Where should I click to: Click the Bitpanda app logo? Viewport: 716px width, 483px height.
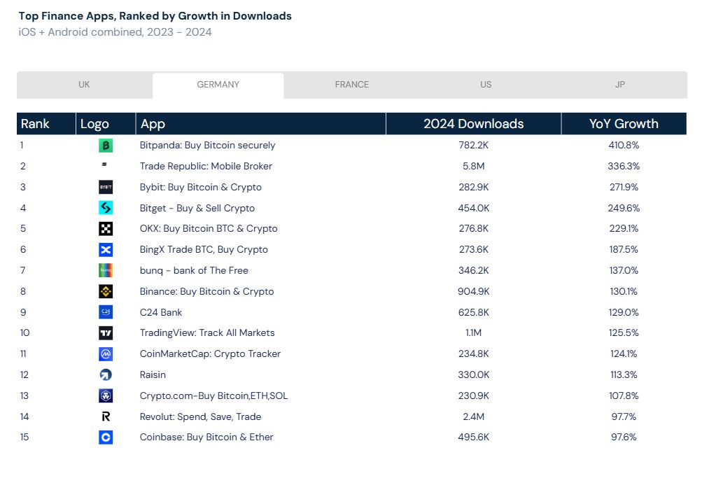pos(106,146)
